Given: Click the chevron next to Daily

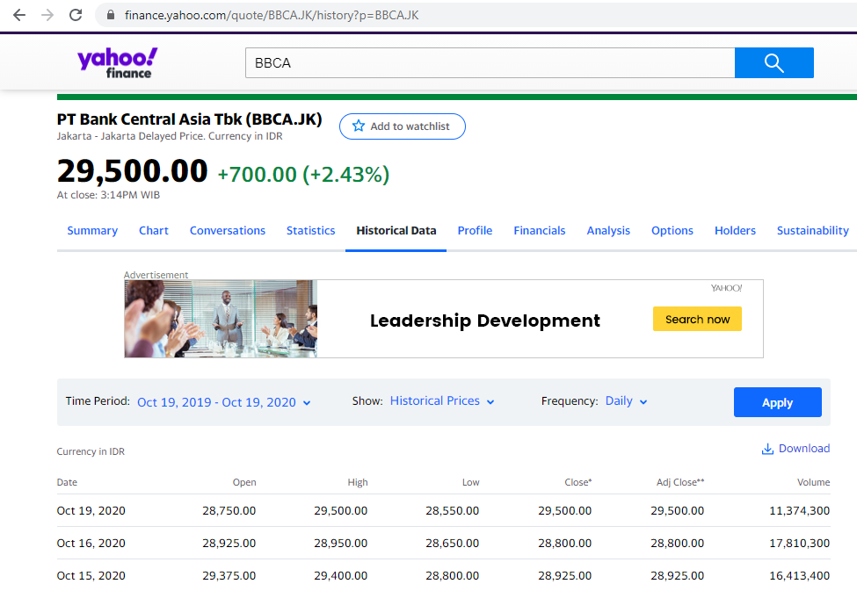Looking at the screenshot, I should 643,402.
